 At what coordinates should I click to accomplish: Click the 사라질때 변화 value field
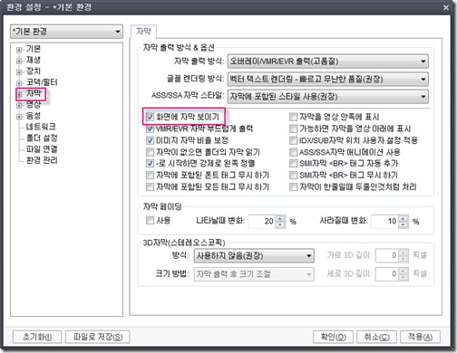click(x=384, y=221)
